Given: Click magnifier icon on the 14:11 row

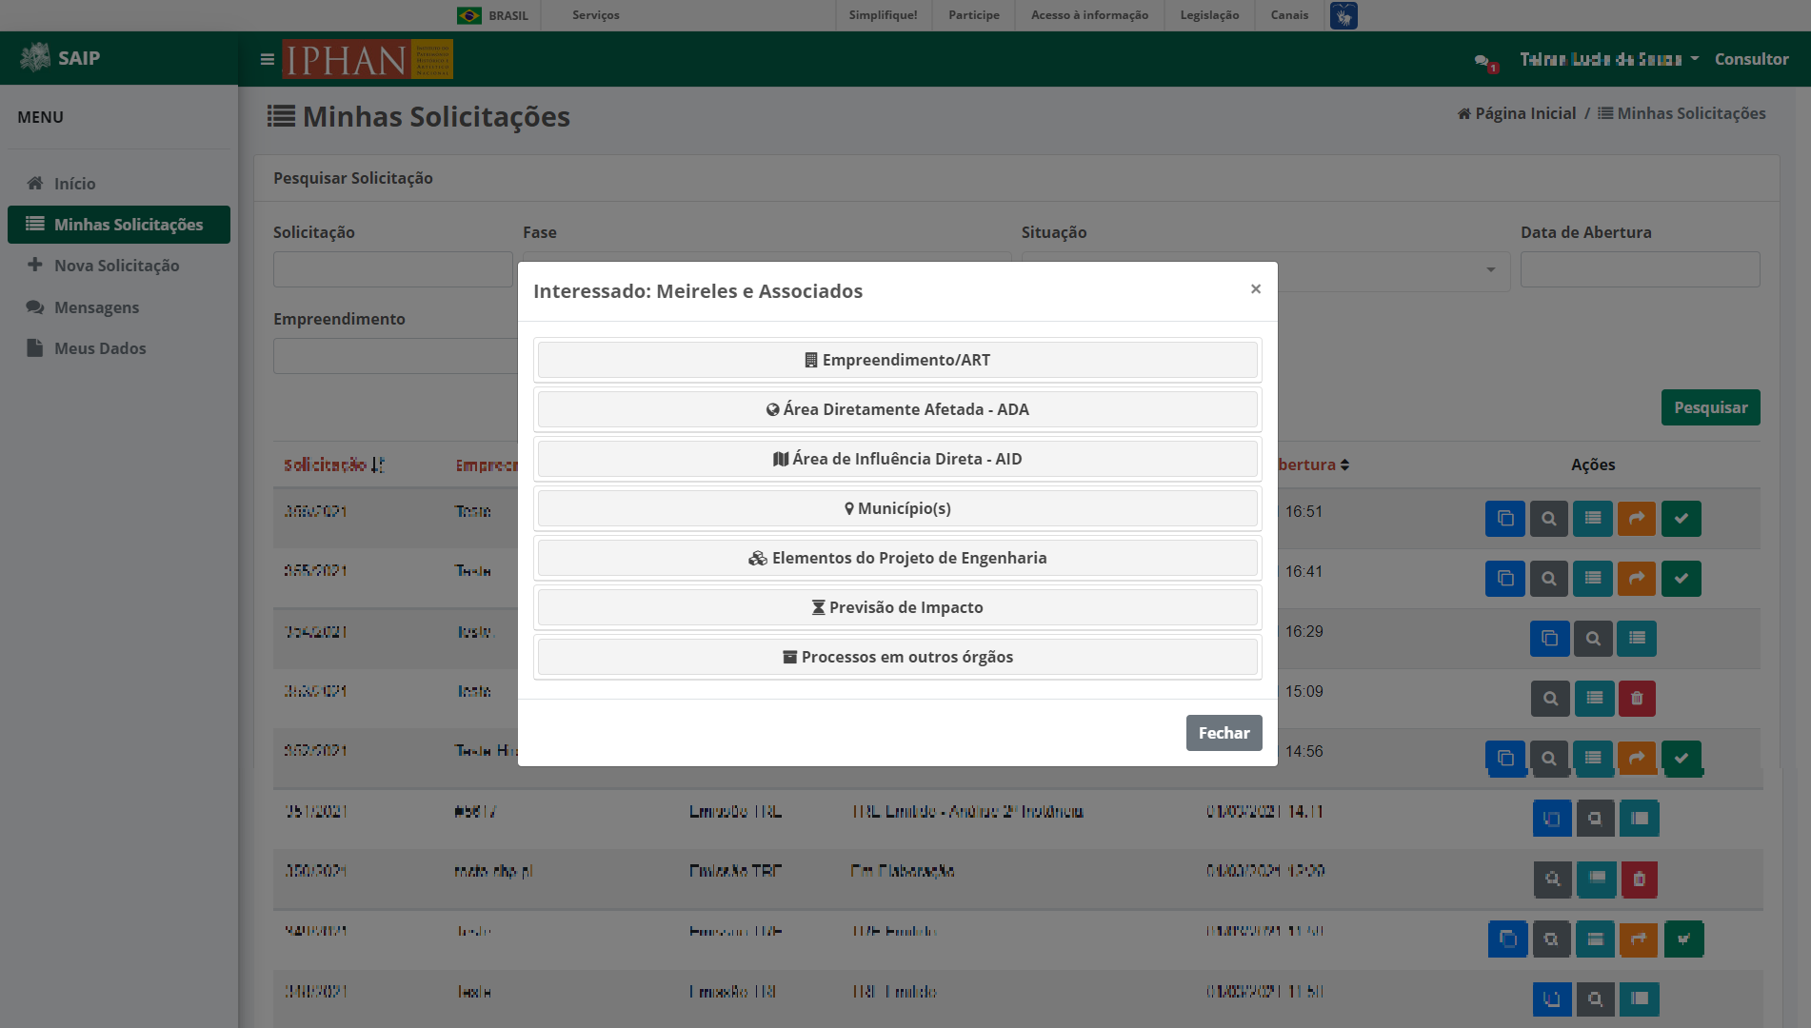Looking at the screenshot, I should point(1595,819).
